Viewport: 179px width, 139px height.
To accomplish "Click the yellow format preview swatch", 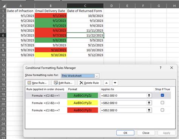I will pyautogui.click(x=83, y=103).
